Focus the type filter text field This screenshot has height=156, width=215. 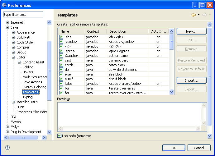pyautogui.click(x=23, y=15)
